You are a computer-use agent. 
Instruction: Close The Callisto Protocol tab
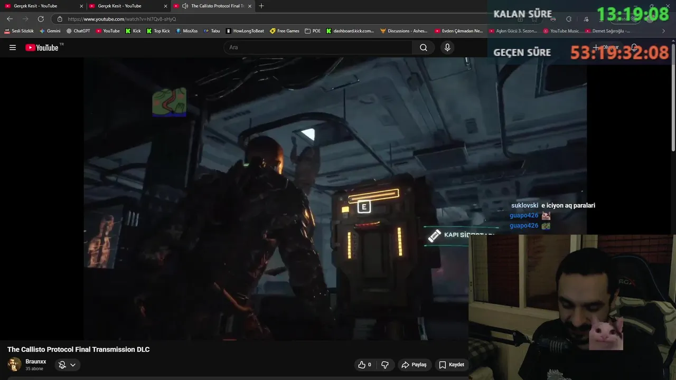pyautogui.click(x=250, y=6)
